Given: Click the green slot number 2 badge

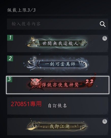Looking at the screenshot, I should click(10, 58).
